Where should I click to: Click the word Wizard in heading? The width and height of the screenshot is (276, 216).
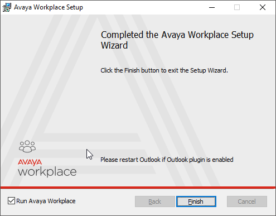click(114, 45)
